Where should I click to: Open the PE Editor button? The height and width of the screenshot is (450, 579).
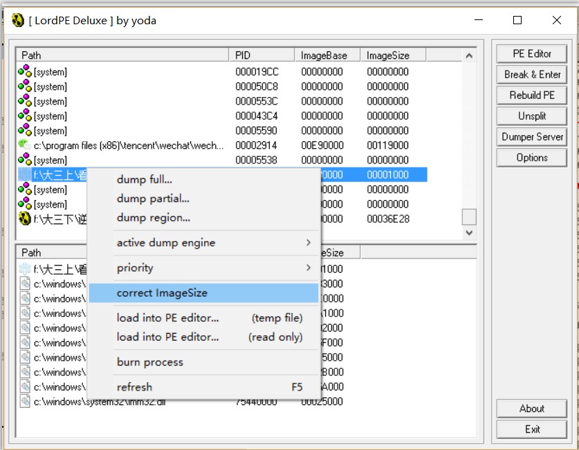click(x=531, y=53)
